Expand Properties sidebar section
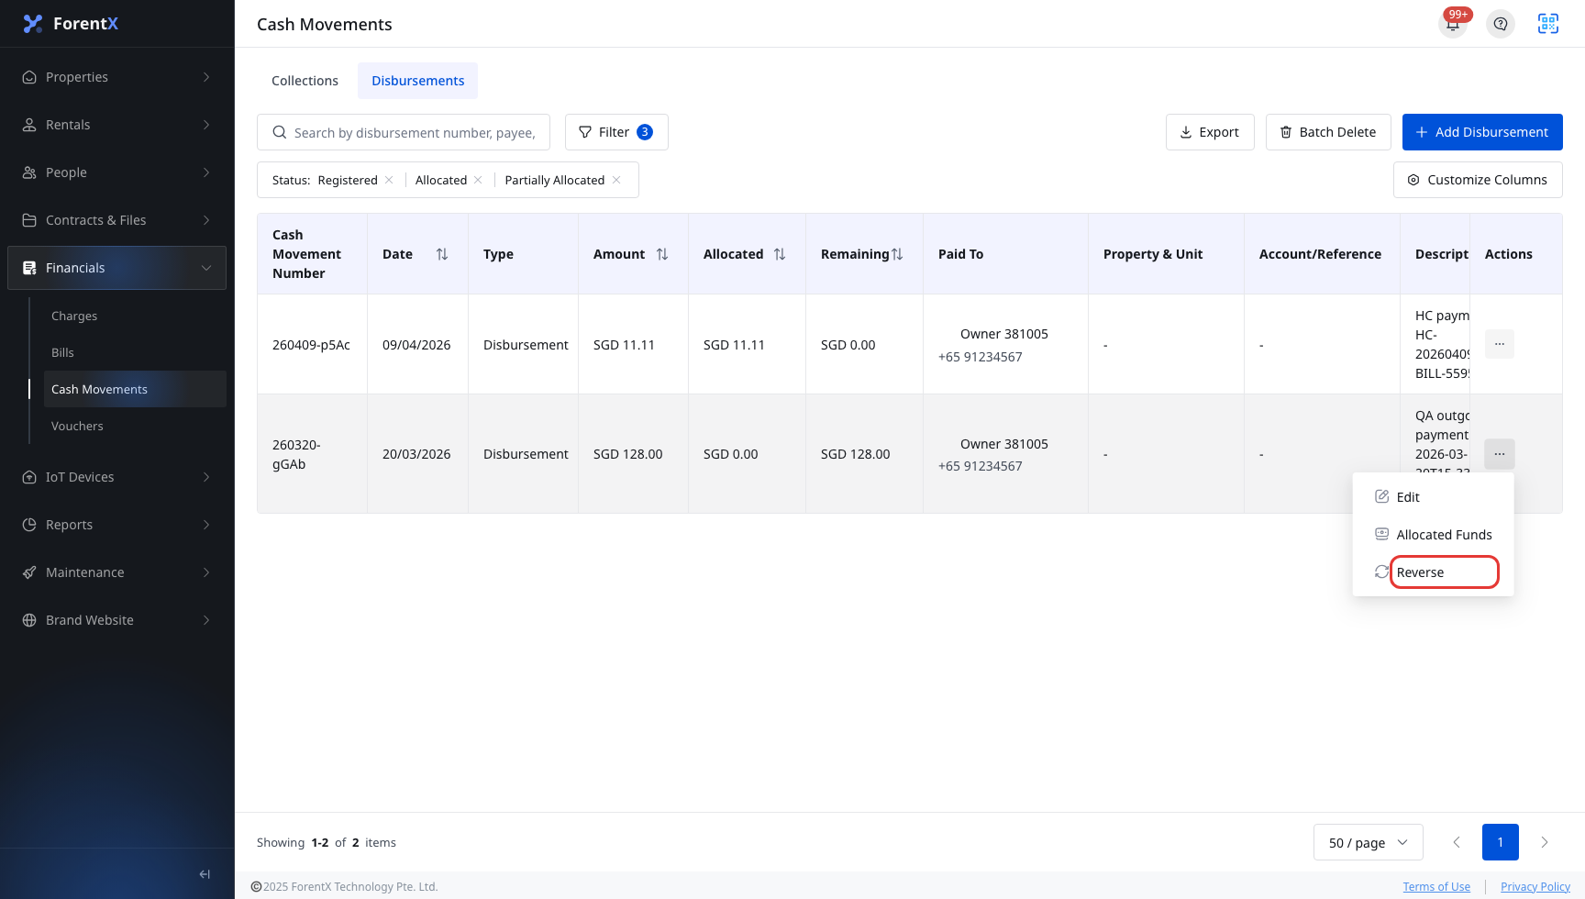 pos(116,77)
